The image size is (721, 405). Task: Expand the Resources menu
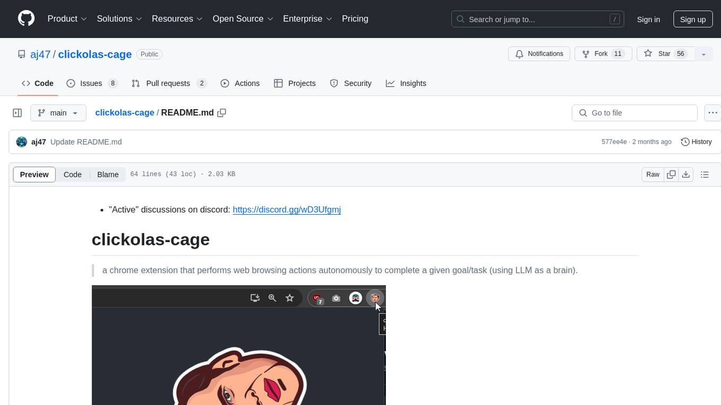[x=177, y=19]
